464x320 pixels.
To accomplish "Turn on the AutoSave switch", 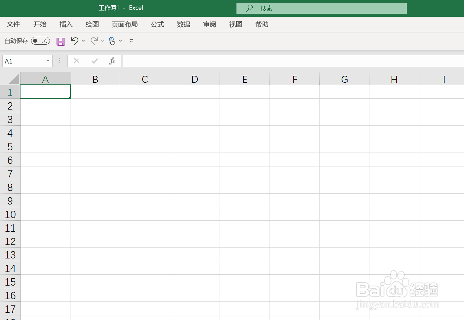I will click(40, 41).
